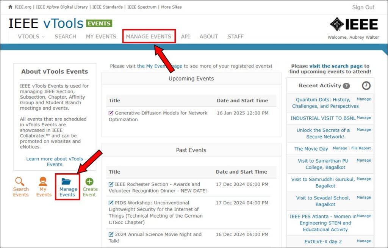Click the Past Events panel heading

(x=191, y=150)
